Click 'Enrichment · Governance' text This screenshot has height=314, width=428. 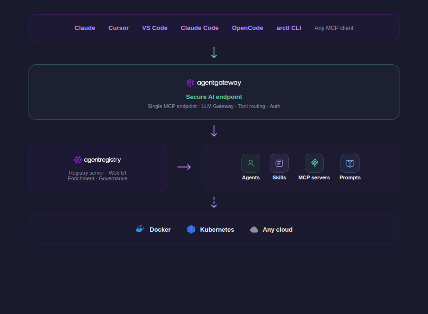pyautogui.click(x=97, y=178)
